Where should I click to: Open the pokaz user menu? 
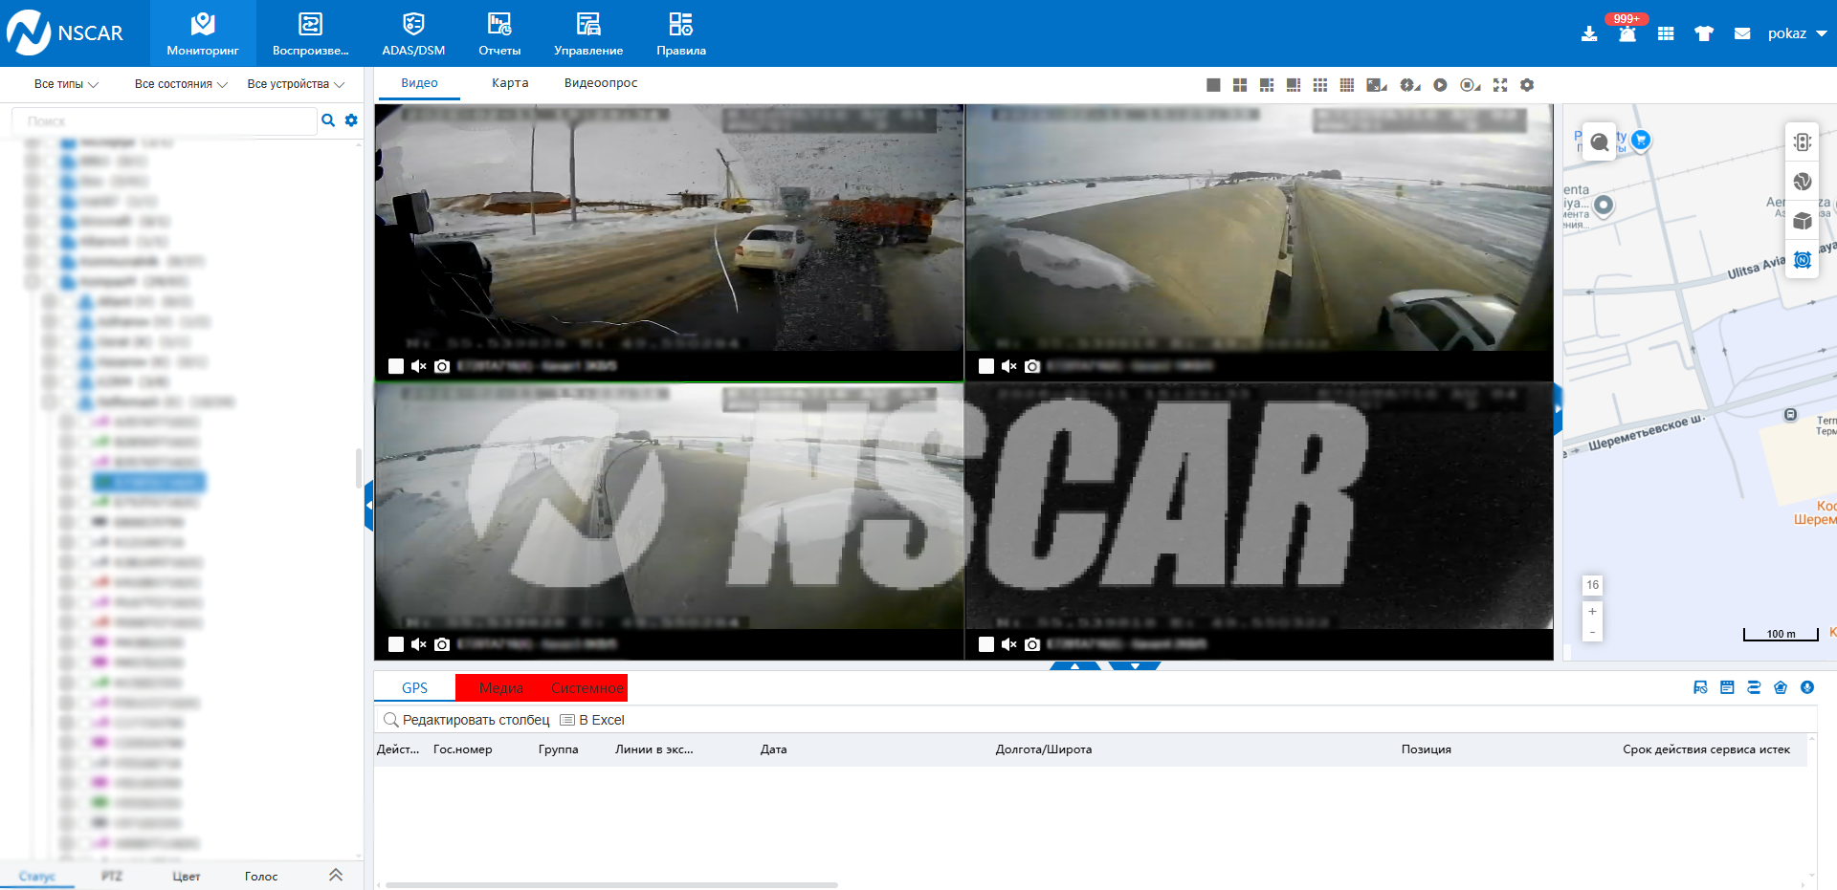[1797, 33]
